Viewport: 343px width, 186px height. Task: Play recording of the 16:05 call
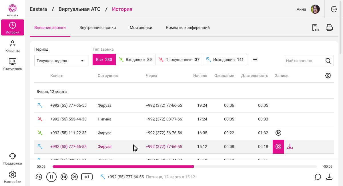click(278, 133)
